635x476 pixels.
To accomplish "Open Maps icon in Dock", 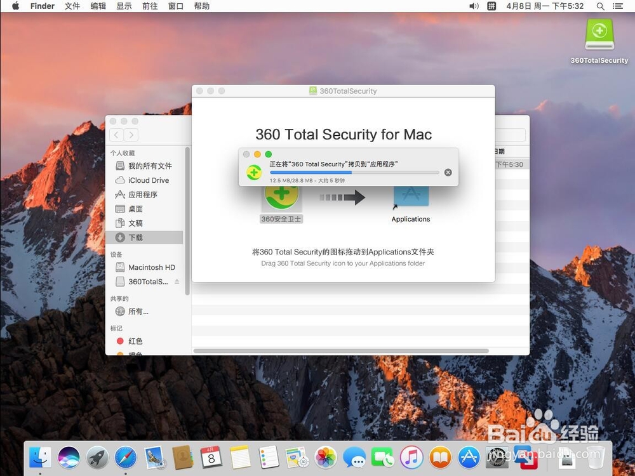I will pyautogui.click(x=297, y=458).
